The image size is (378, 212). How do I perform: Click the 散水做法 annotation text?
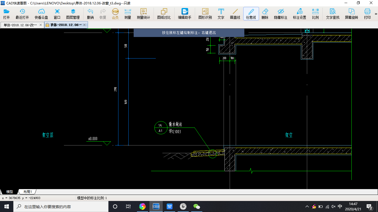point(175,124)
